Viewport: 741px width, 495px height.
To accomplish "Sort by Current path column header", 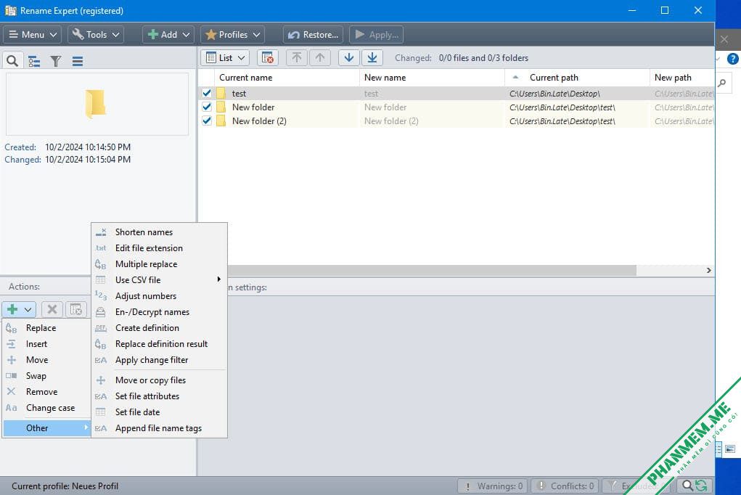I will click(577, 78).
